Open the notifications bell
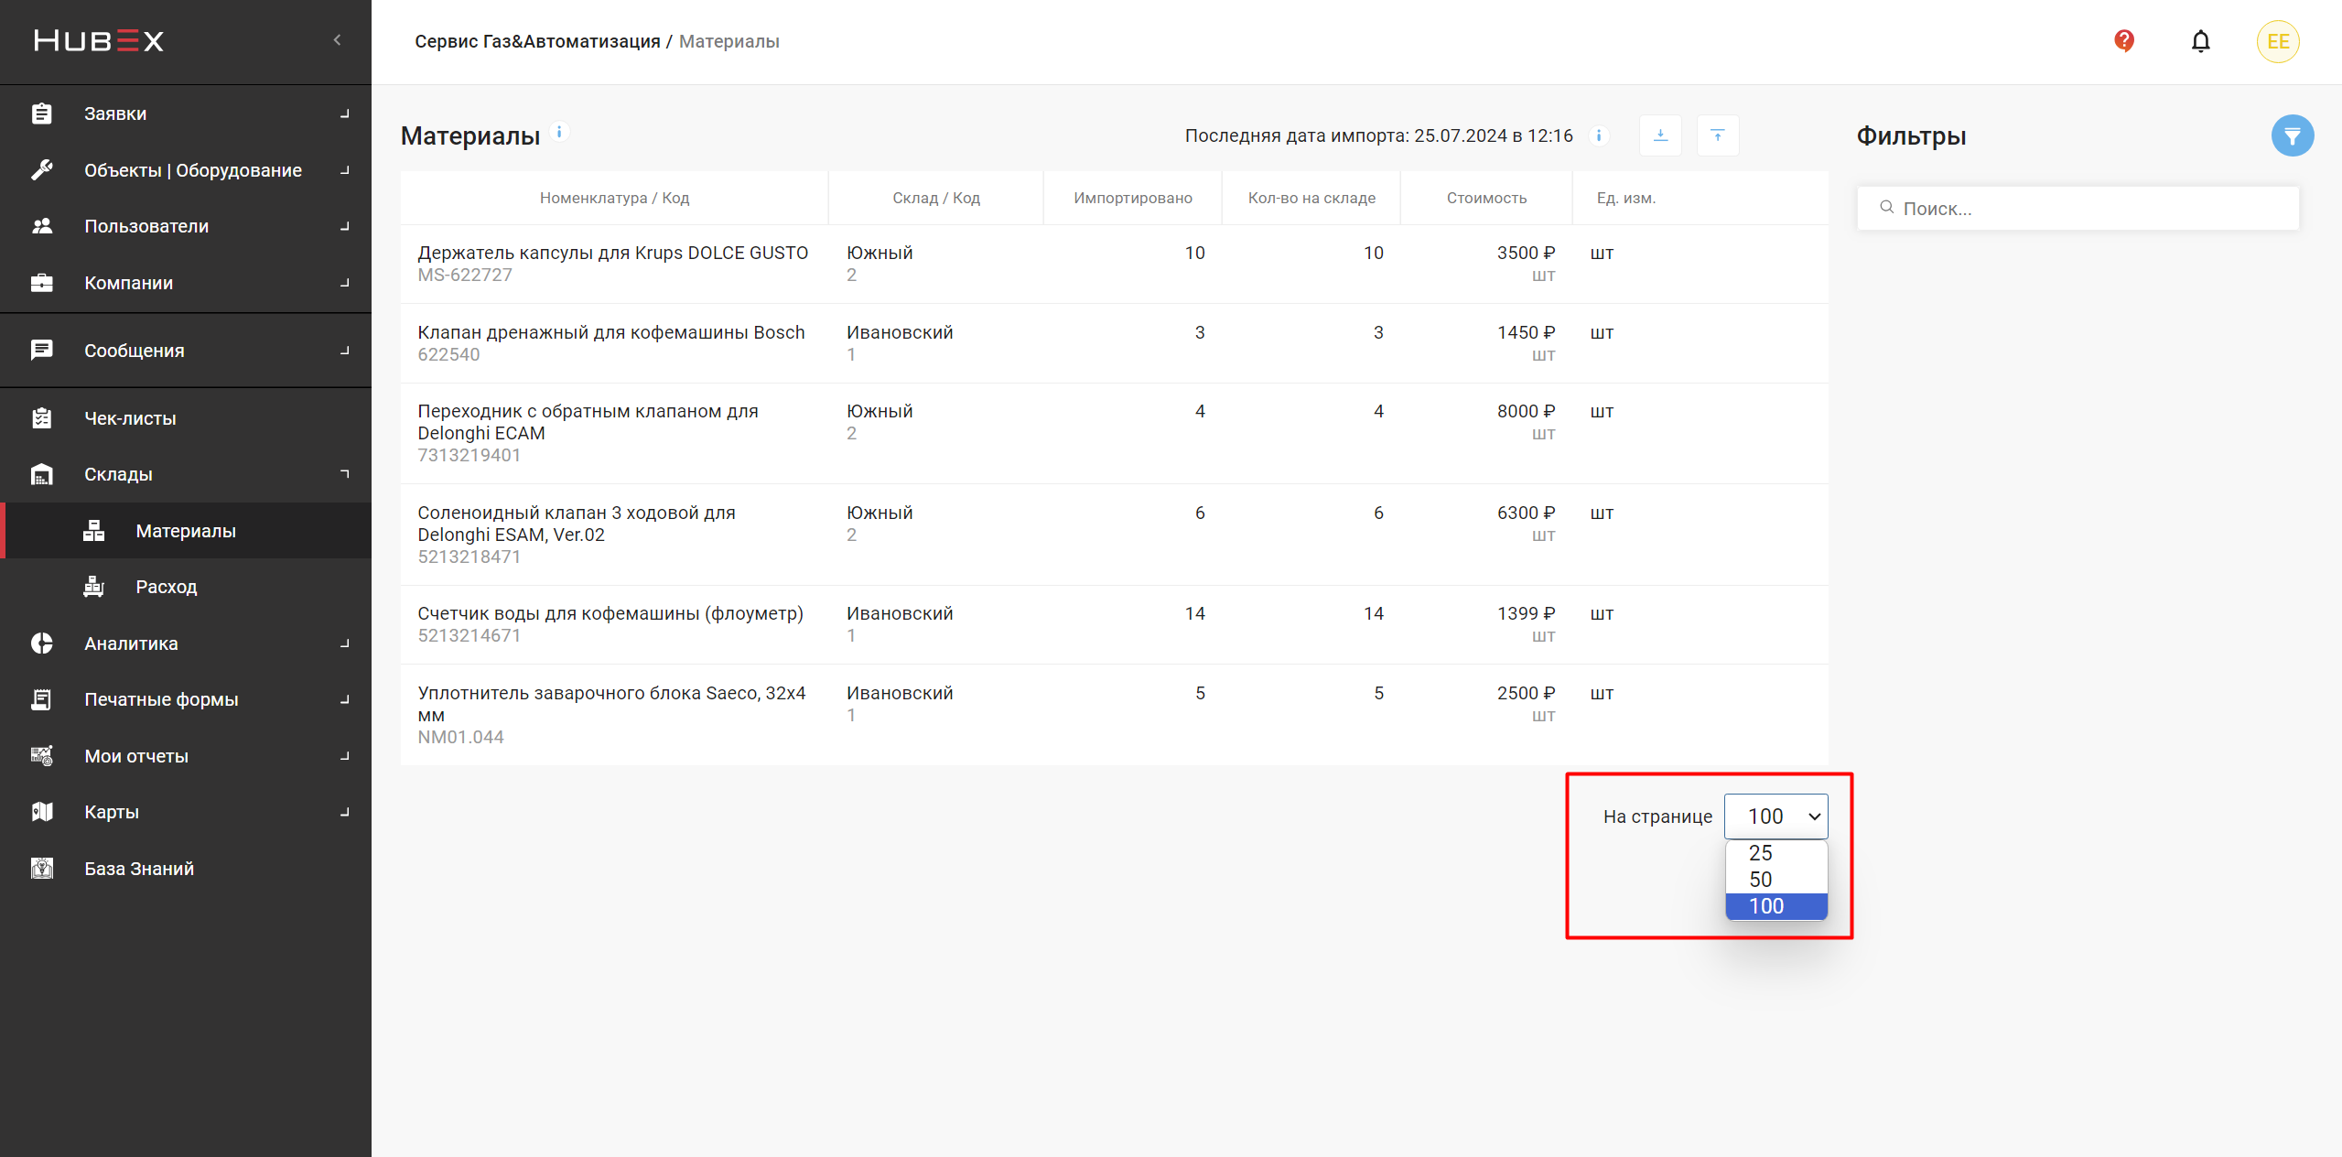 tap(2200, 41)
